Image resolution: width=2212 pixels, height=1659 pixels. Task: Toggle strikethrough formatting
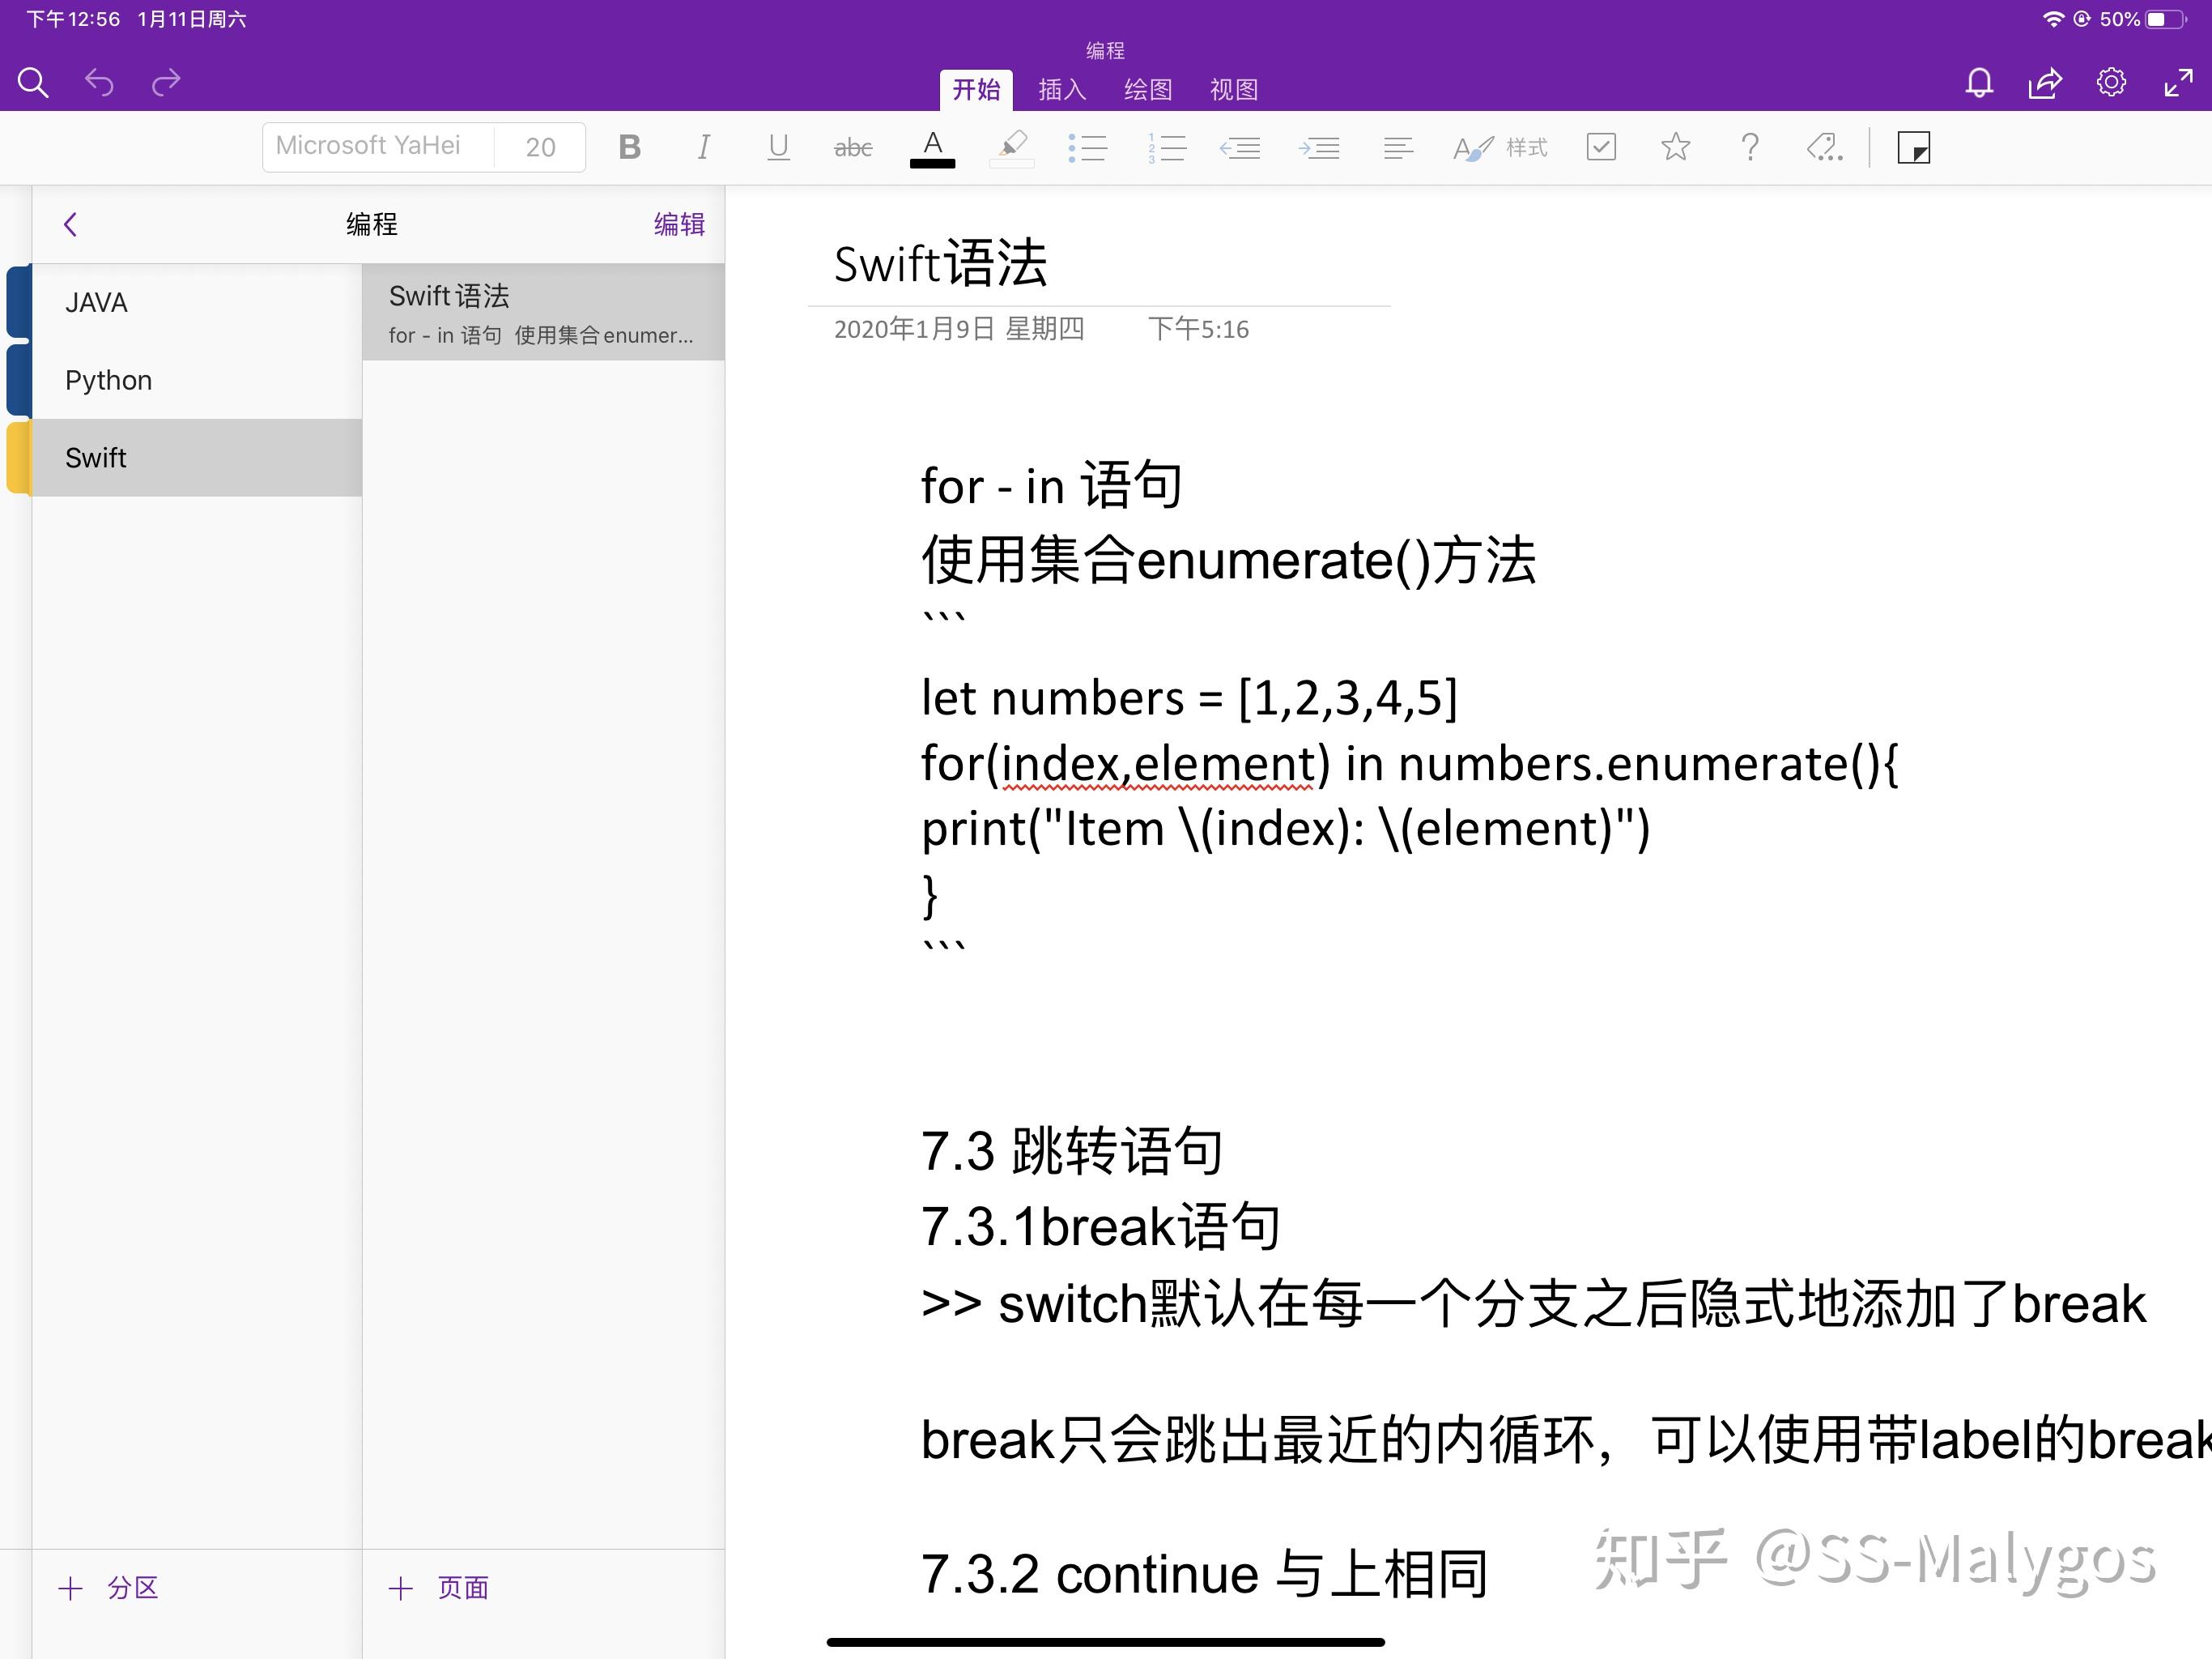pos(853,148)
